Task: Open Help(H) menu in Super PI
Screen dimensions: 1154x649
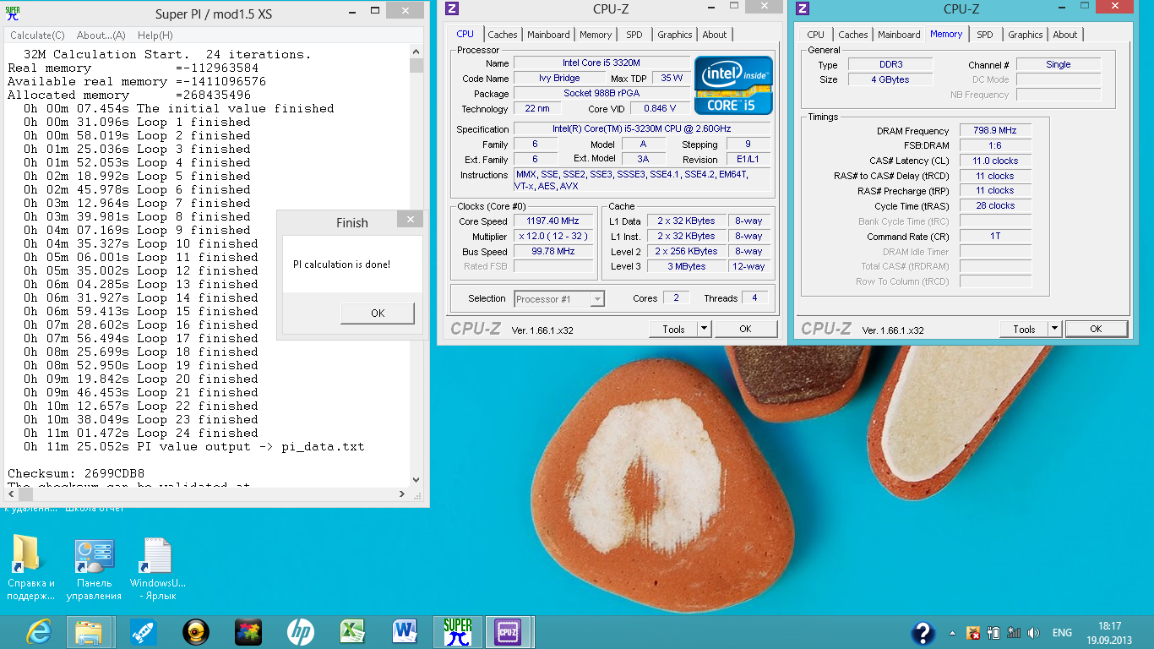Action: 155,35
